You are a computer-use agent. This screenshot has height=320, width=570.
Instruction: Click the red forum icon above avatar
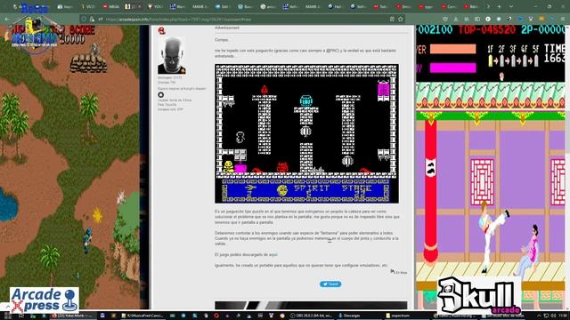point(162,30)
